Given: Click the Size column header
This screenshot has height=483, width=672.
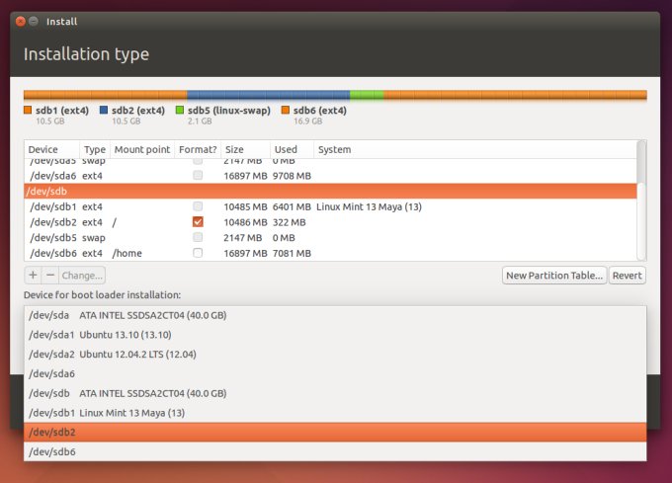Looking at the screenshot, I should (245, 149).
